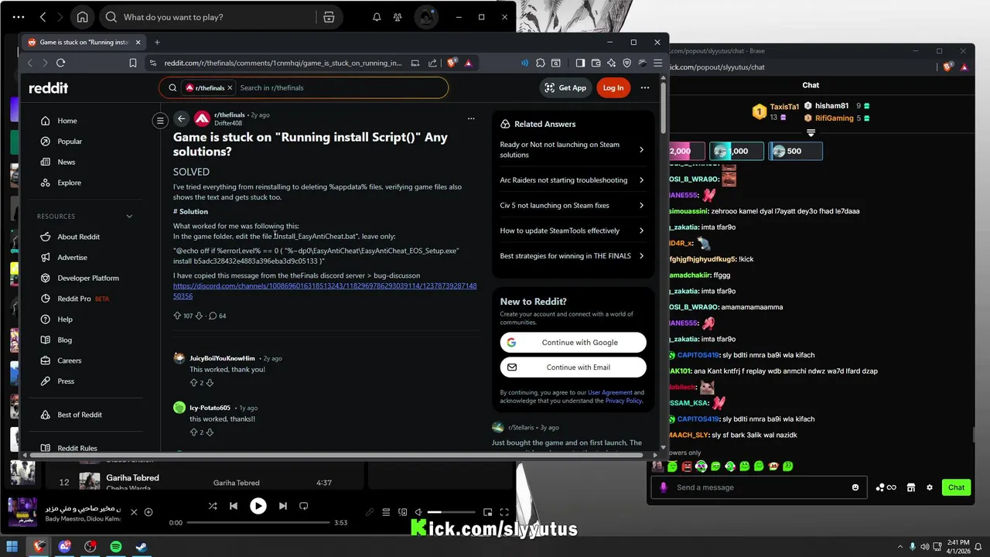Open the post's three-dot options menu
Screen dimensions: 990x557
pyautogui.click(x=471, y=118)
